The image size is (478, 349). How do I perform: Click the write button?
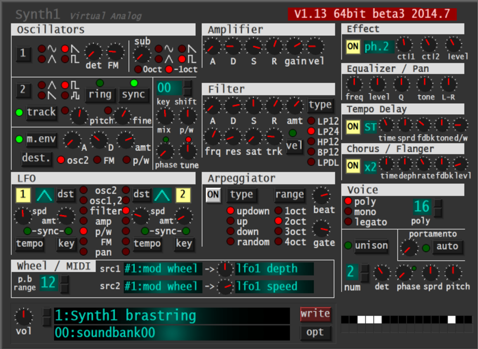pyautogui.click(x=315, y=314)
